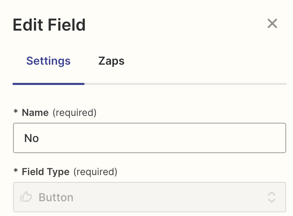Place cursor on the "No" text value

32,138
